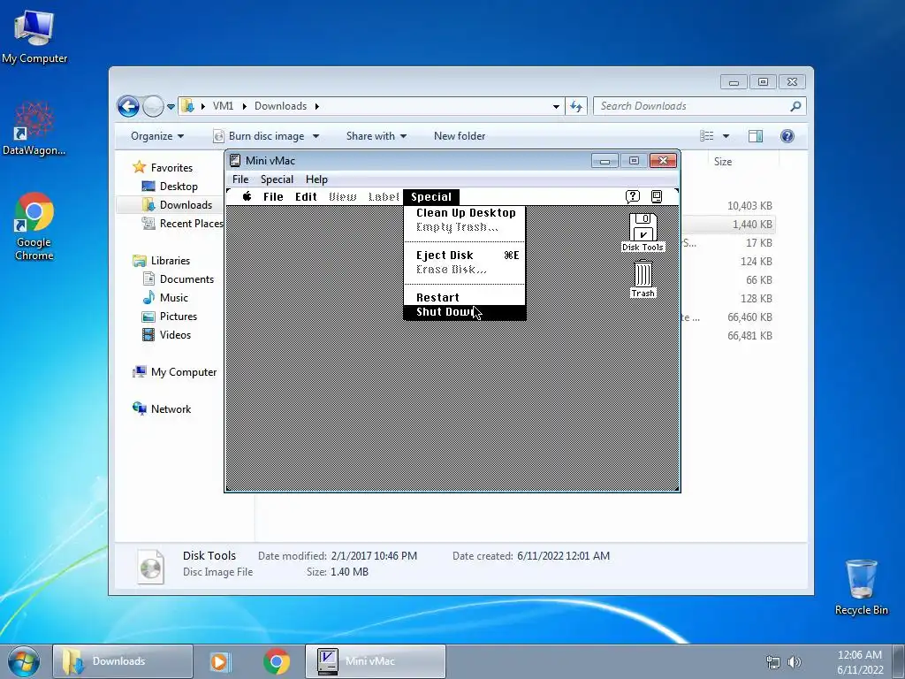Image resolution: width=905 pixels, height=679 pixels.
Task: Click the network tray icon
Action: (x=772, y=661)
